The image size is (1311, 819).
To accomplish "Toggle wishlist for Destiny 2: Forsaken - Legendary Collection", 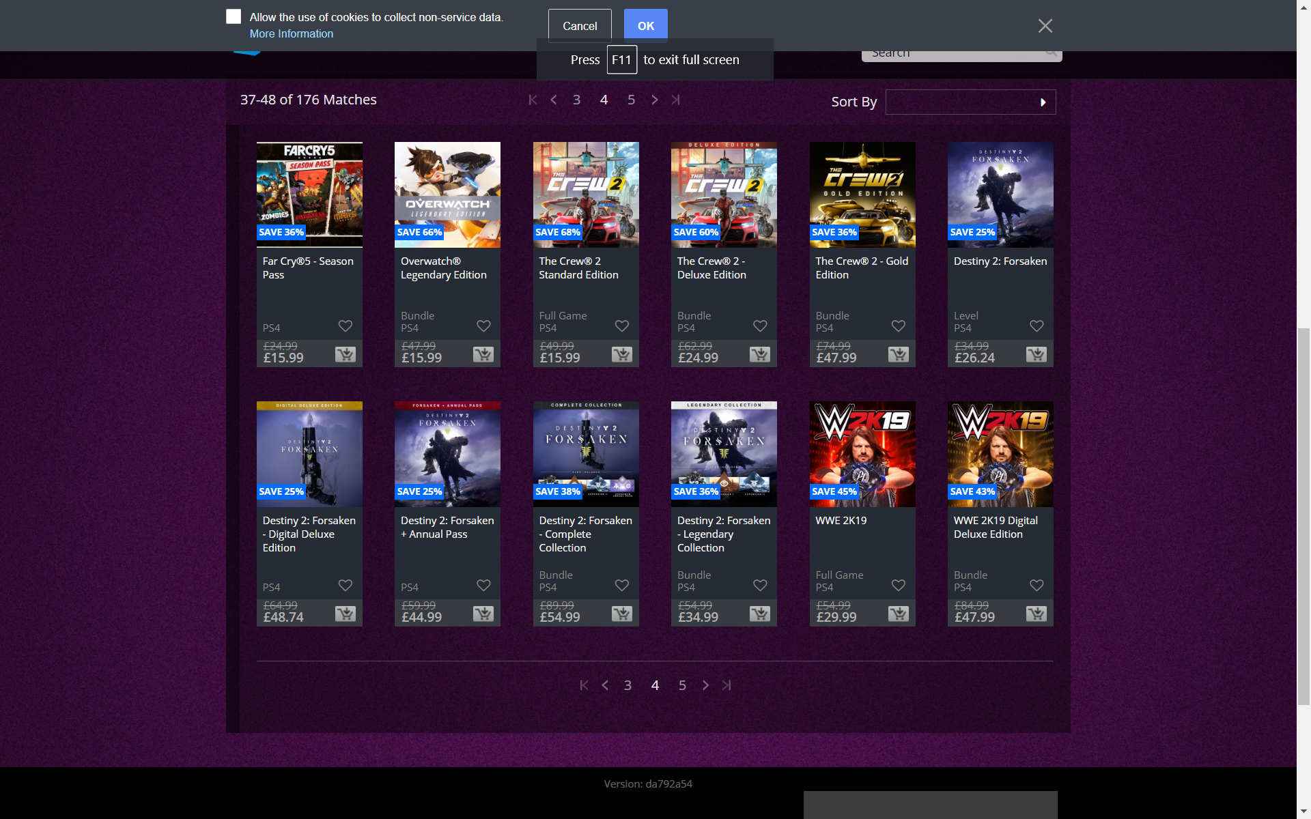I will pyautogui.click(x=760, y=585).
